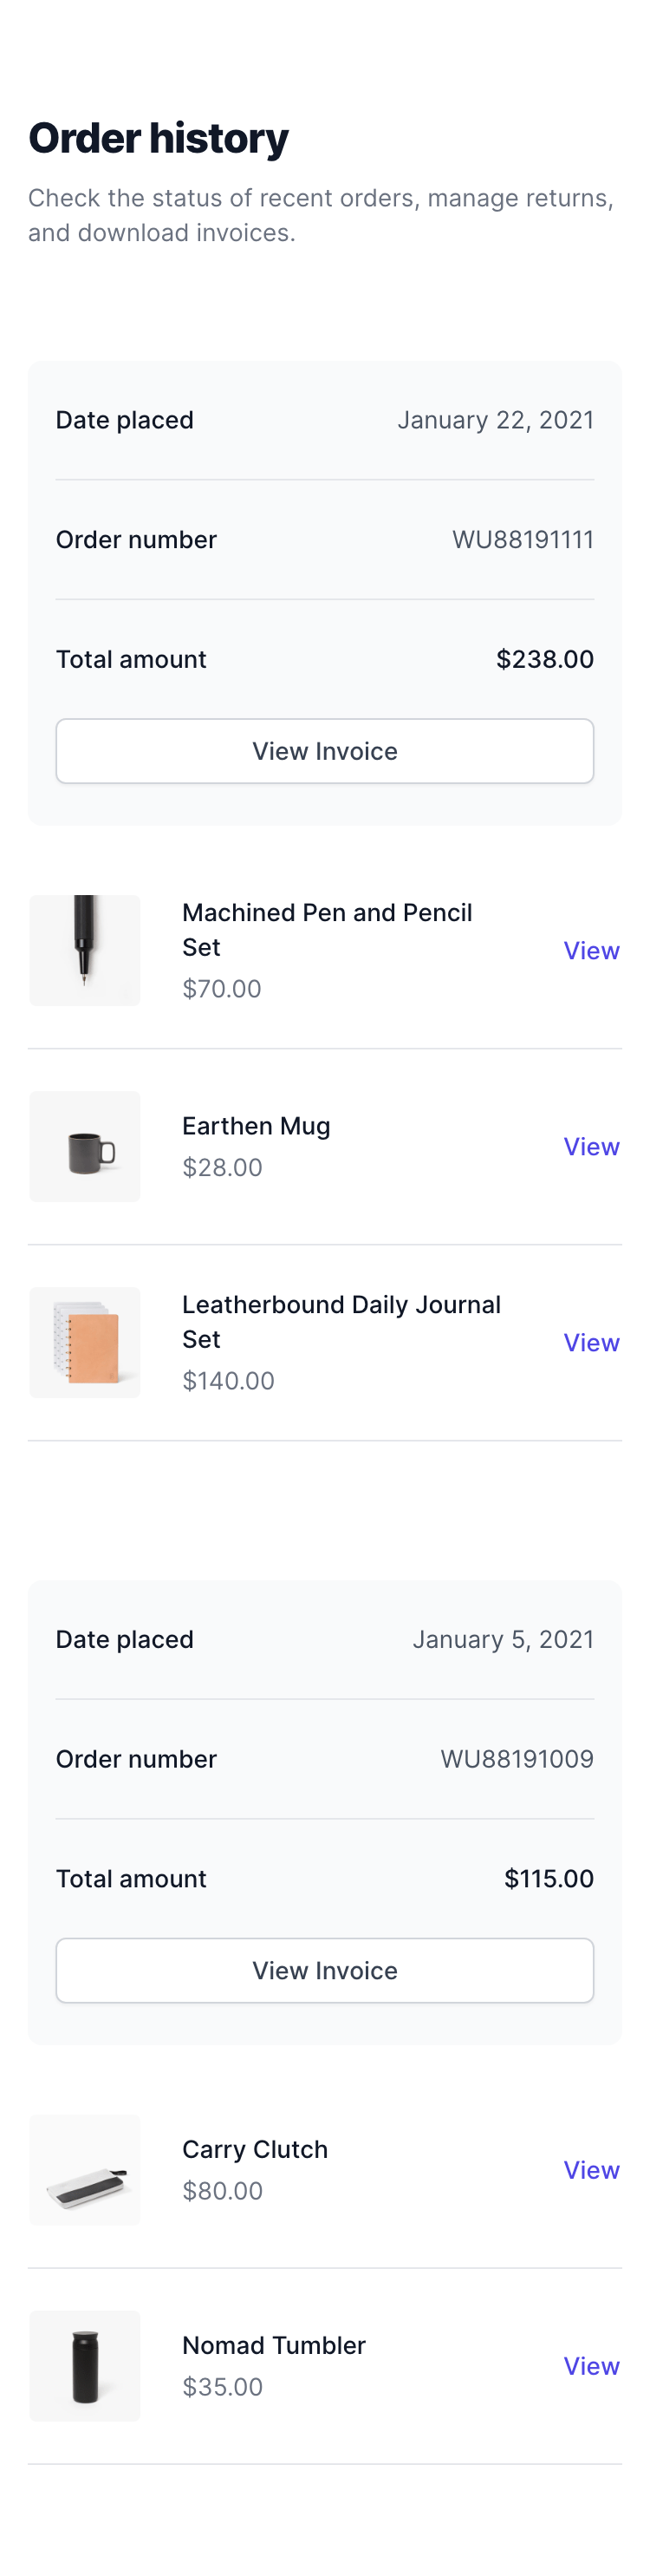Click View link for Earthen Mug
This screenshot has width=650, height=2576.
pyautogui.click(x=591, y=1146)
